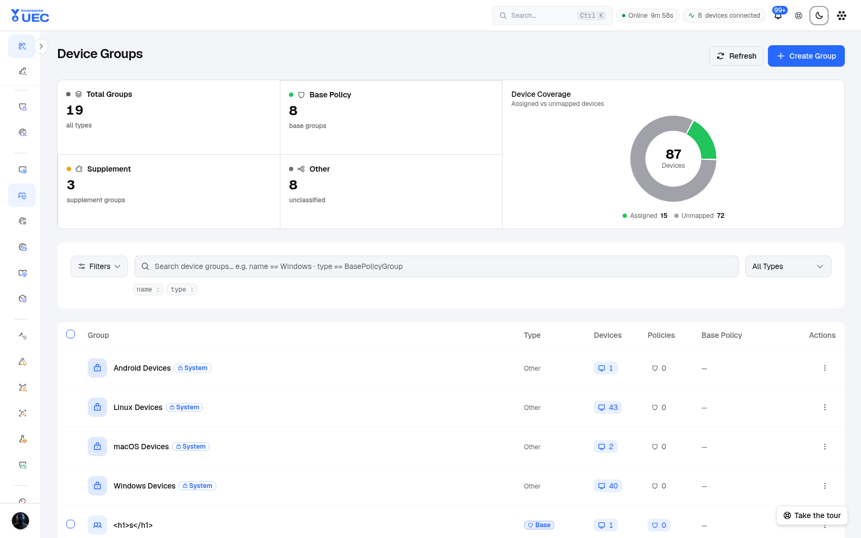This screenshot has width=861, height=538.
Task: Open the dashboard activity icon in the sidebar
Action: click(22, 46)
